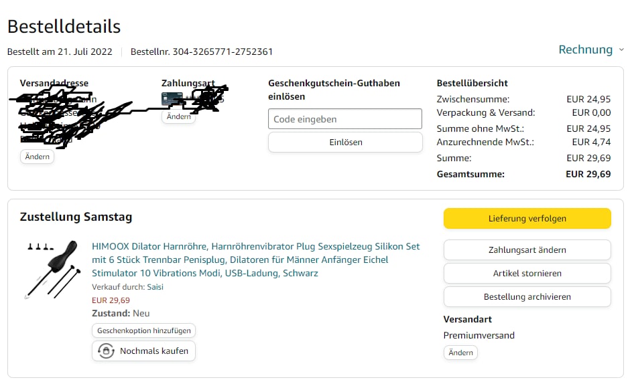Click the credit card icon under Zahlungsart
Viewport: 634px width, 384px height.
(x=172, y=99)
